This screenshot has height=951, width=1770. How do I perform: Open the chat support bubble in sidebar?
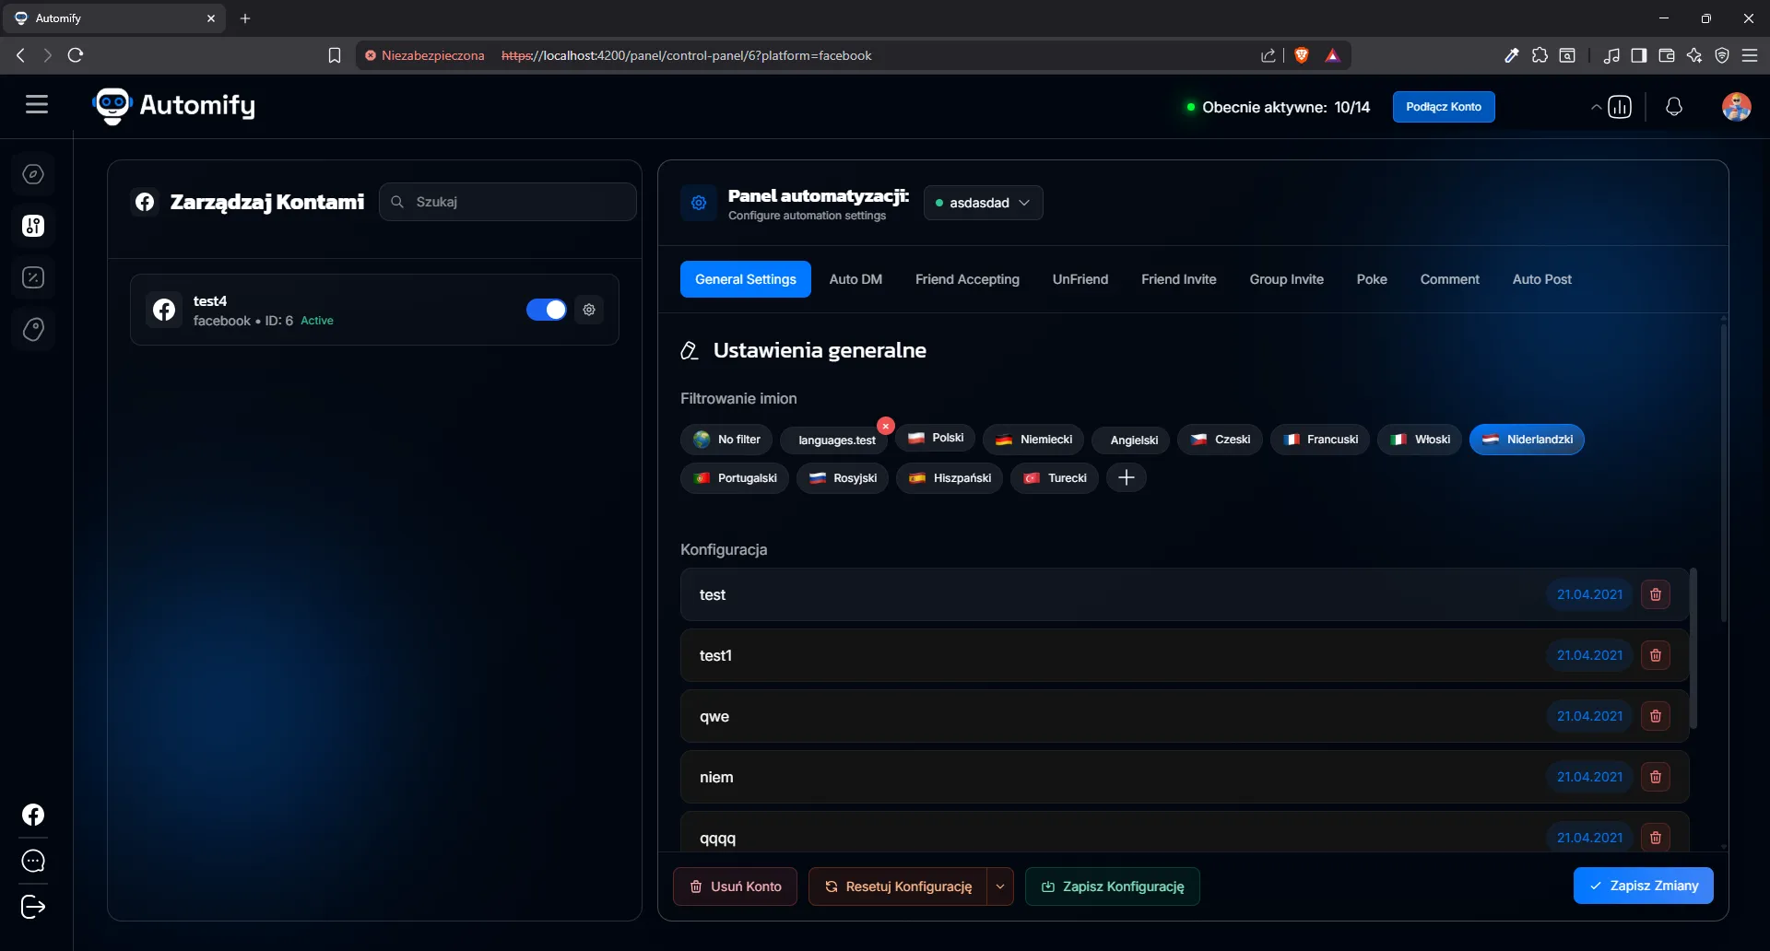(33, 862)
